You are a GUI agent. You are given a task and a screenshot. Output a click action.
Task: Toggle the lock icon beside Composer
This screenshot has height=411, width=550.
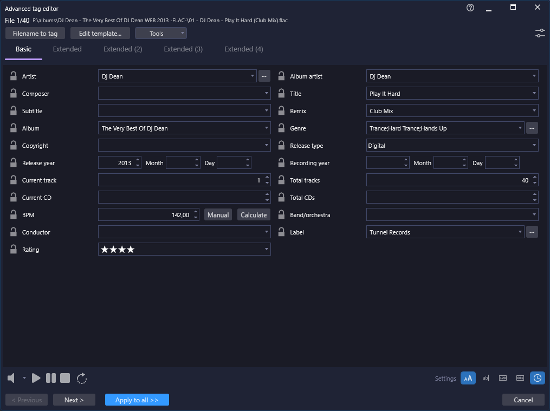click(14, 93)
